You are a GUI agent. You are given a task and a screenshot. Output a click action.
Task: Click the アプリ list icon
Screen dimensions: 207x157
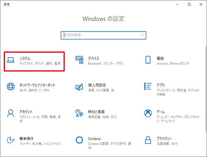pos(148,86)
